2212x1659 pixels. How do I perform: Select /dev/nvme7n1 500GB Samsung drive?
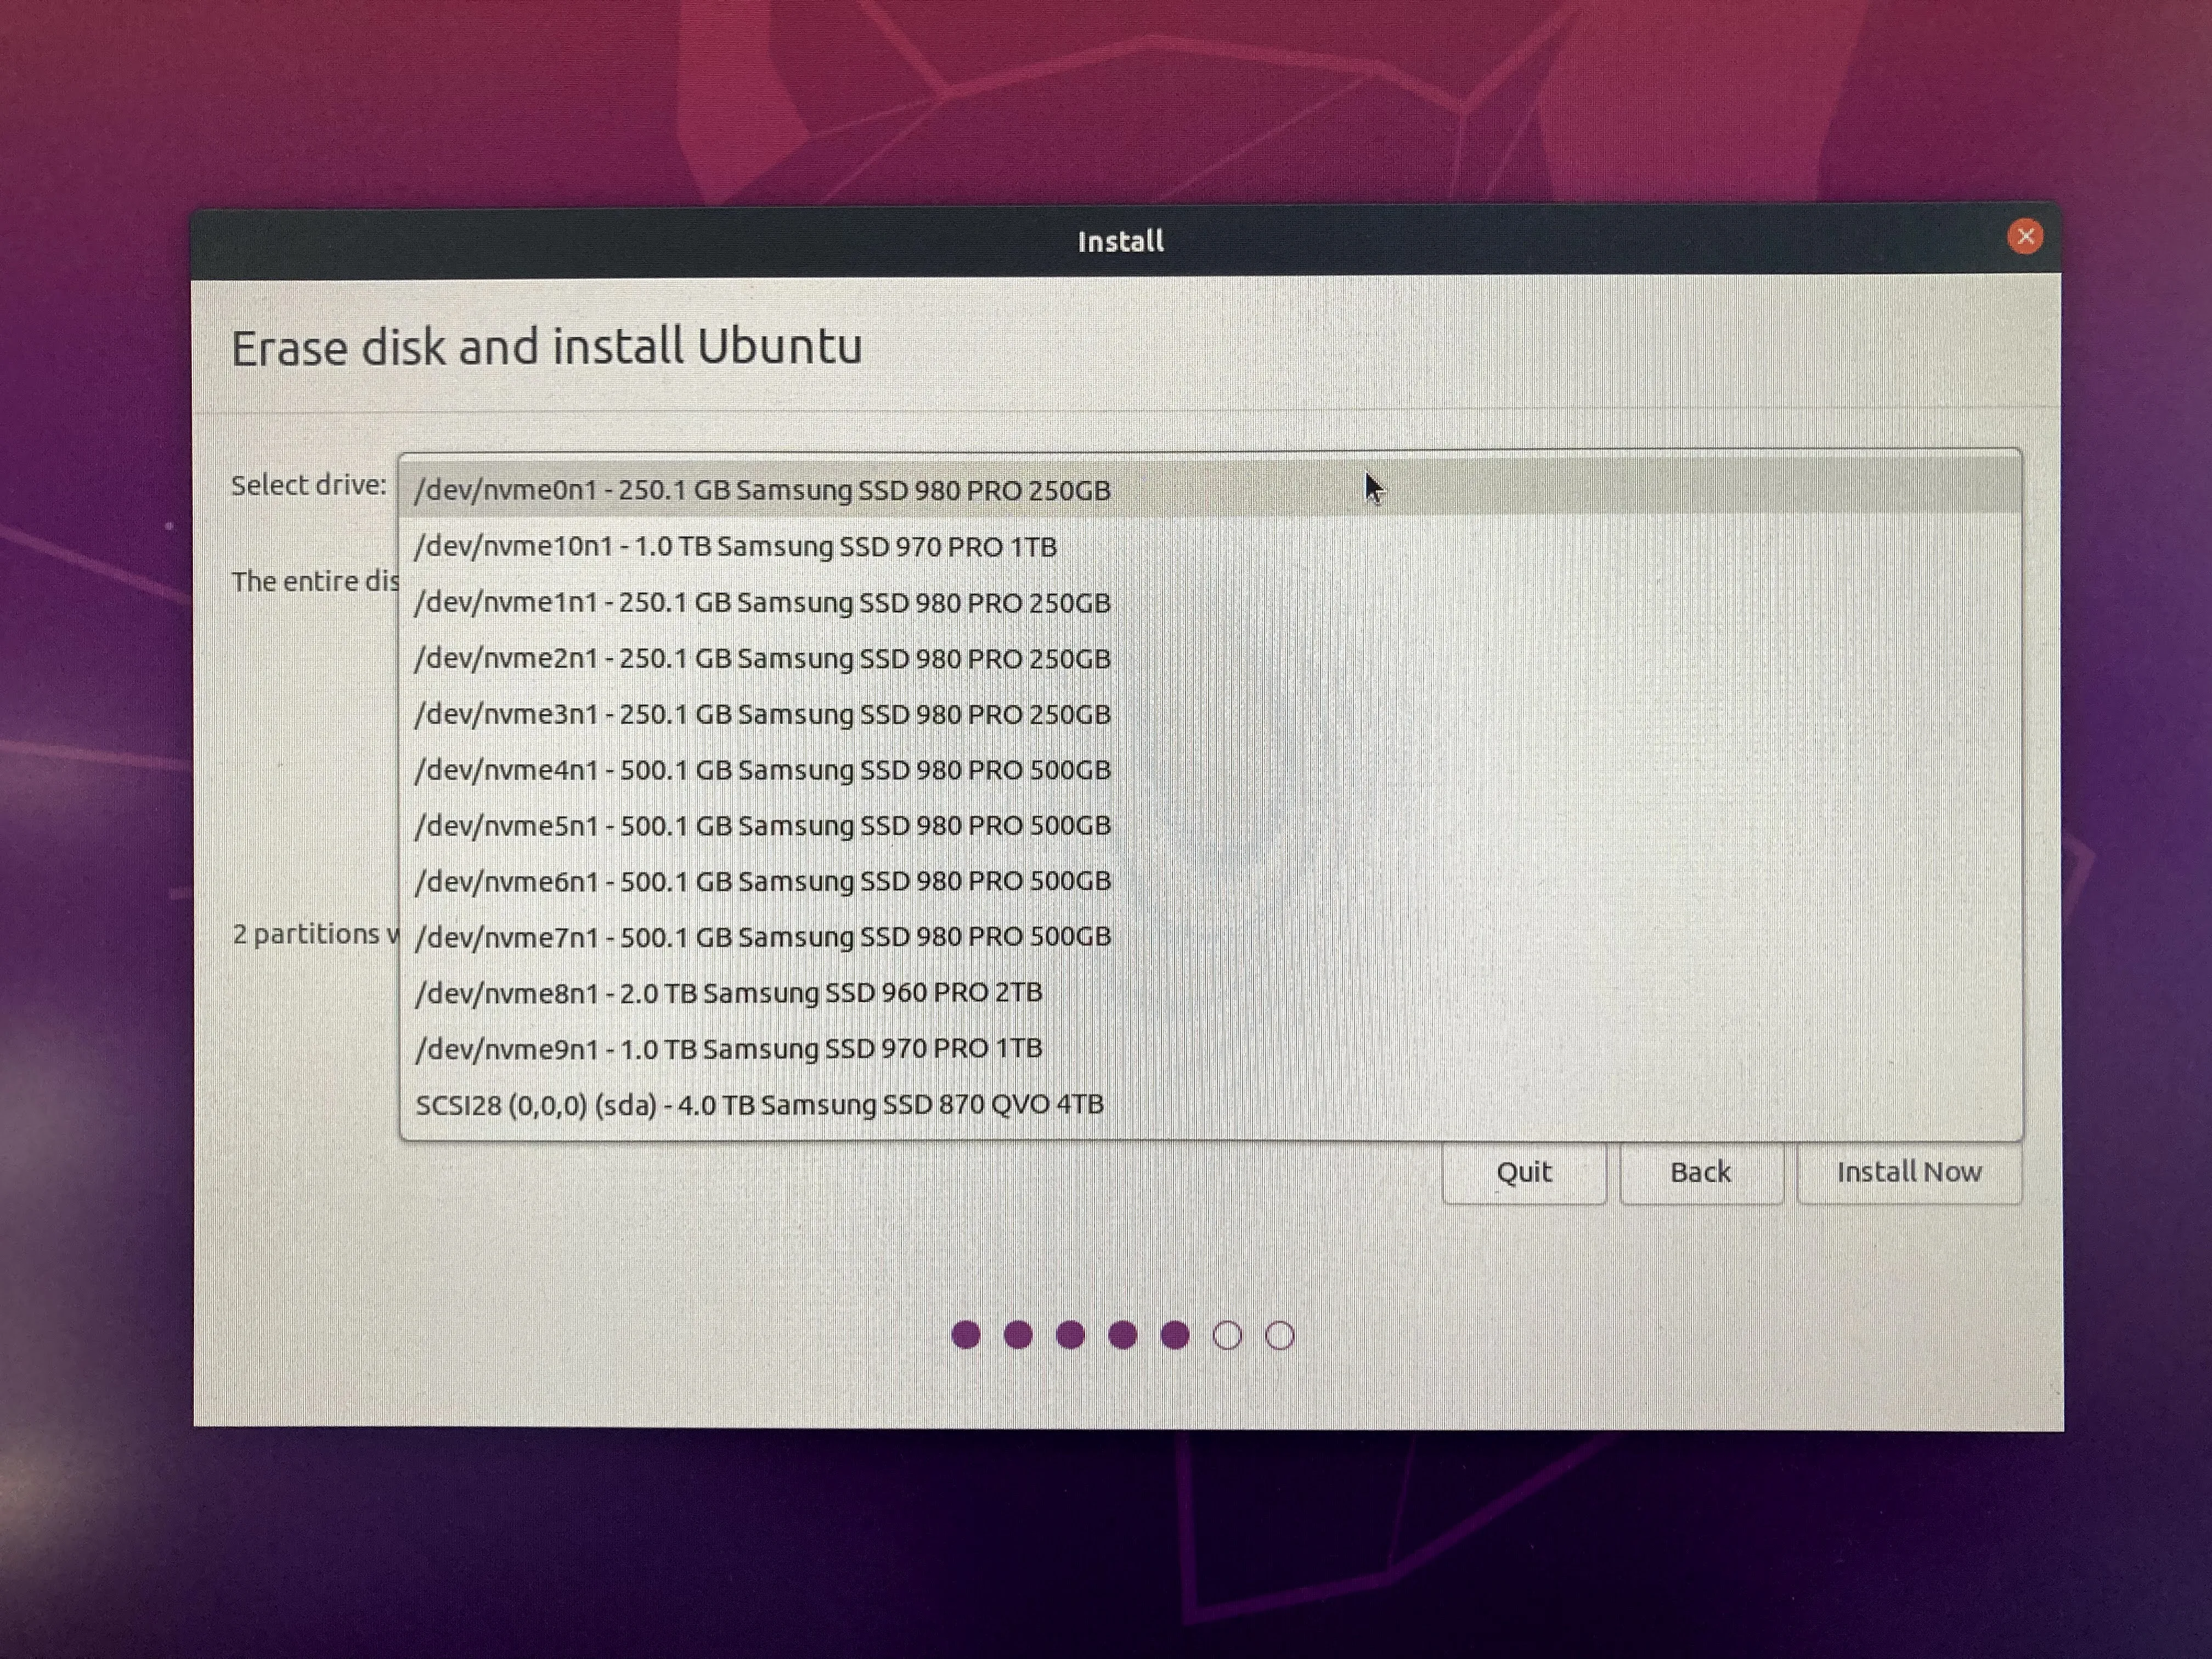click(762, 937)
